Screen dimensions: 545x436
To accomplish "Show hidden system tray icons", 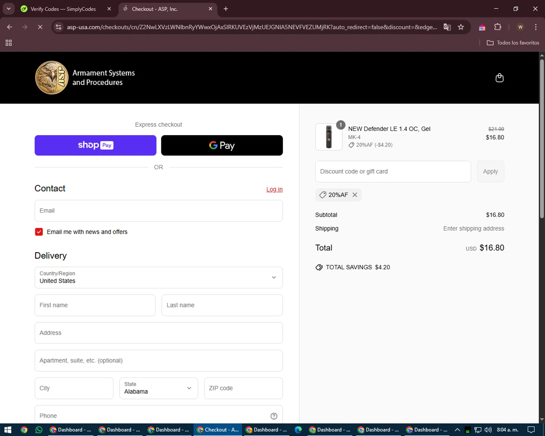I will click(457, 430).
